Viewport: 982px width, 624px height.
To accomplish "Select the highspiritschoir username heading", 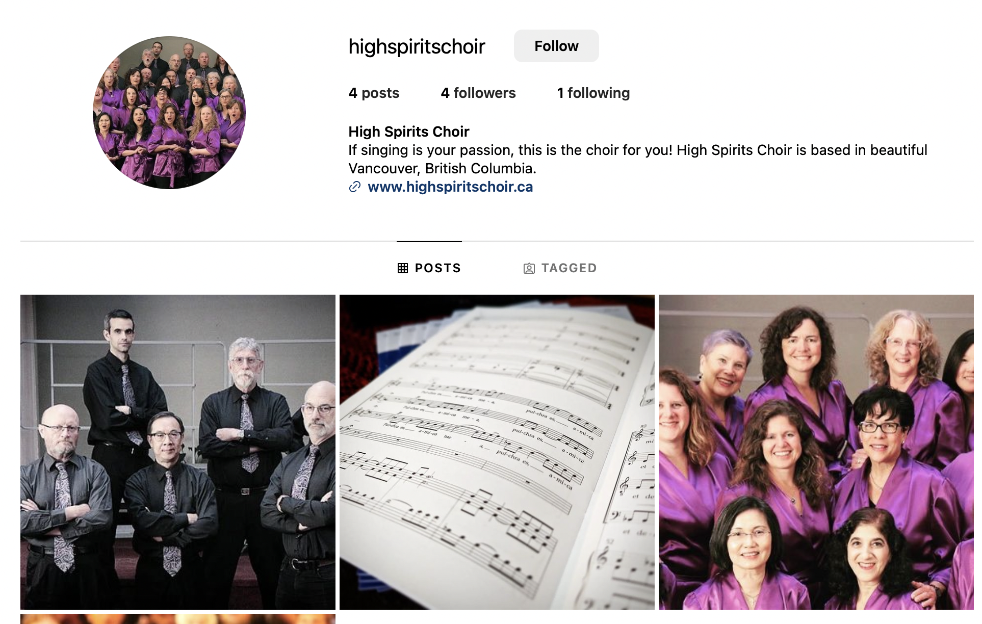I will (417, 46).
